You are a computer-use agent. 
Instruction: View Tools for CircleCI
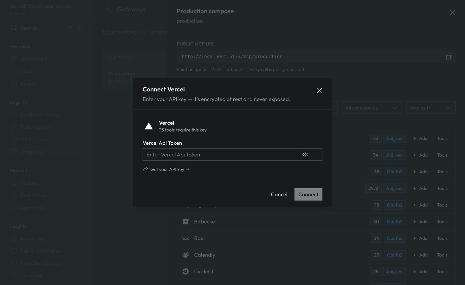pos(442,272)
